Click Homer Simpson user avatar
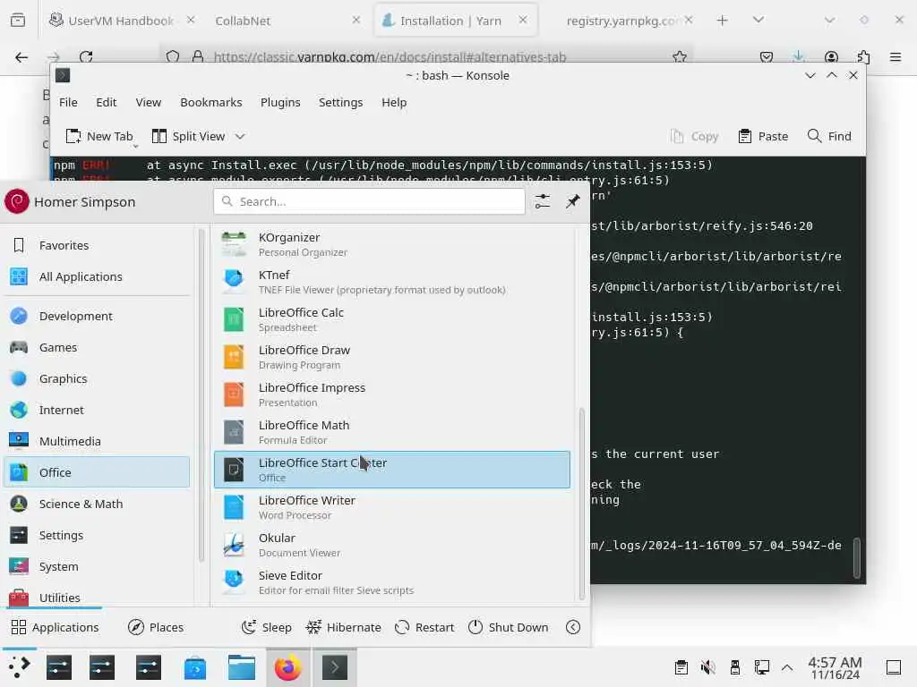This screenshot has height=687, width=917. [17, 201]
